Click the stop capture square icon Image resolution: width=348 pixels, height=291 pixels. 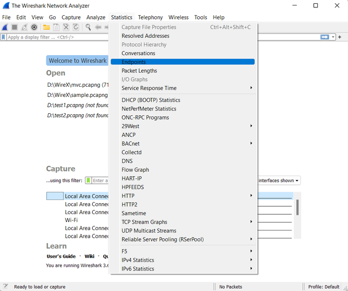tap(15, 27)
